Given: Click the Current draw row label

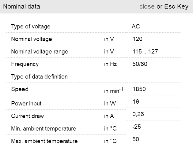Looking at the screenshot, I should (x=27, y=116).
